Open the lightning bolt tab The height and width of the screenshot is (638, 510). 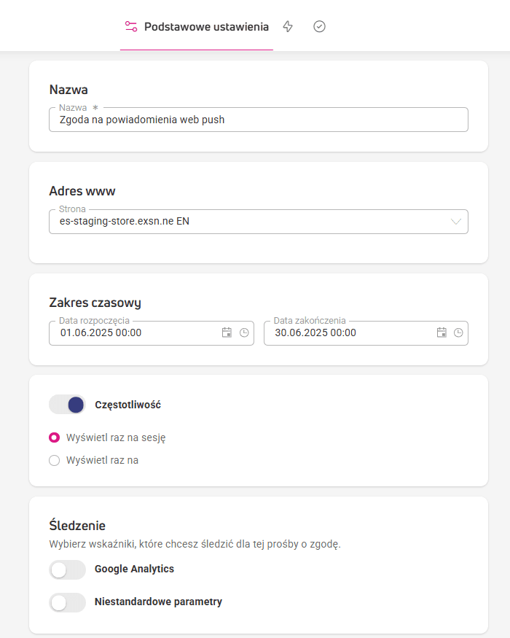pos(288,26)
